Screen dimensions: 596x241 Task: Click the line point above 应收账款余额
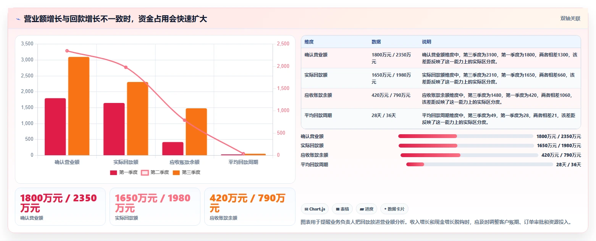[184, 120]
